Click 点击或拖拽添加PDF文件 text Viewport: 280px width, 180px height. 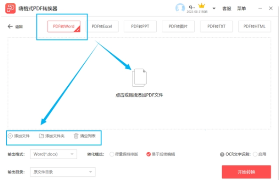tap(139, 95)
